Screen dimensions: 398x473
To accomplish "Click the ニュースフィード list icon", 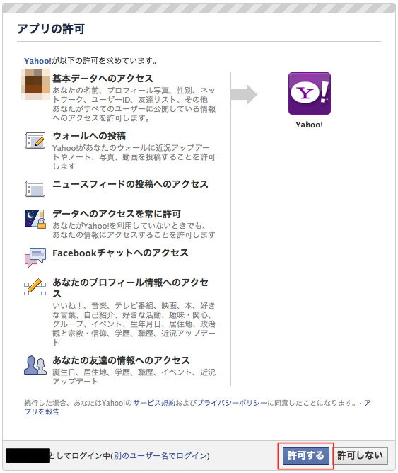I will (x=35, y=188).
